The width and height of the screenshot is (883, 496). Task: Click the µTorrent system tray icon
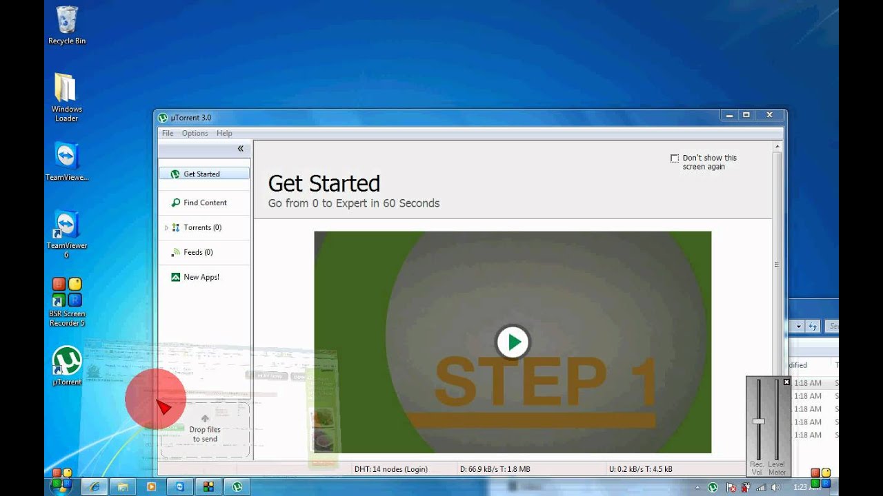pyautogui.click(x=713, y=487)
